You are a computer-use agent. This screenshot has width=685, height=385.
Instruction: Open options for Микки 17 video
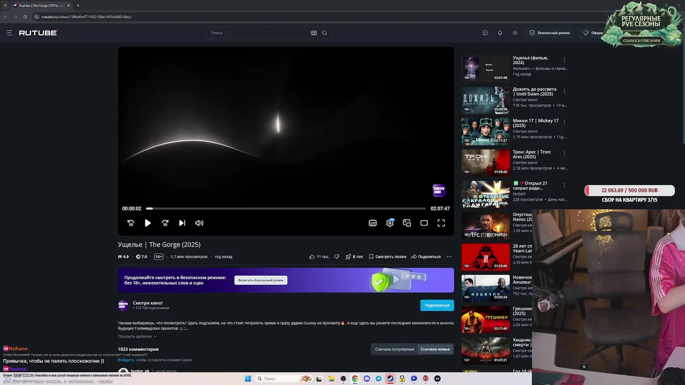coord(564,122)
